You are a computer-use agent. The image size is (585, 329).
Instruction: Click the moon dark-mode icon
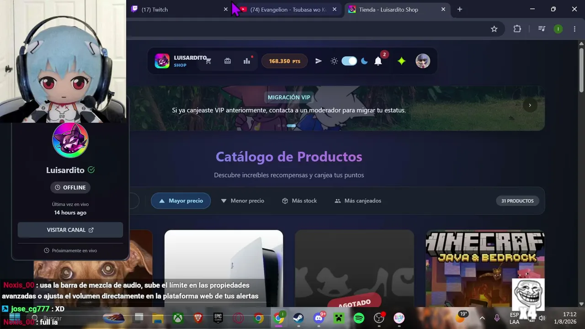(364, 61)
